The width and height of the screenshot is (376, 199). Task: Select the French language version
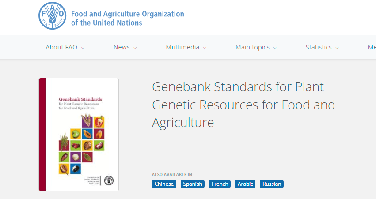pos(220,184)
